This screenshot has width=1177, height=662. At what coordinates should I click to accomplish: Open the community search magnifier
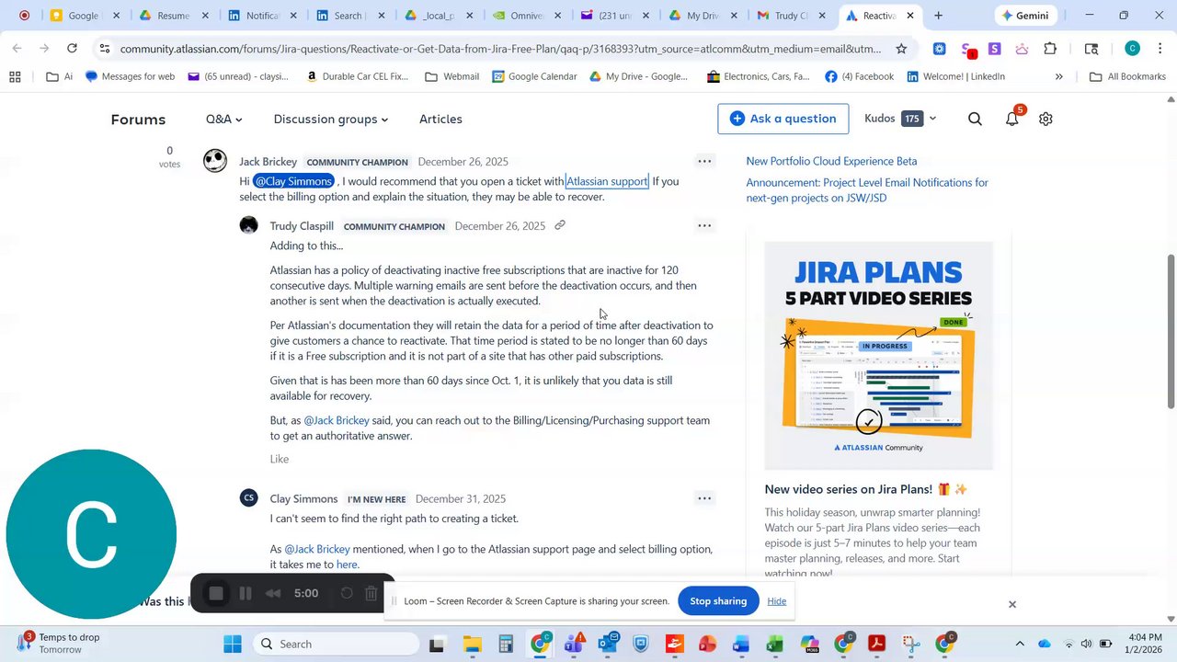tap(975, 119)
